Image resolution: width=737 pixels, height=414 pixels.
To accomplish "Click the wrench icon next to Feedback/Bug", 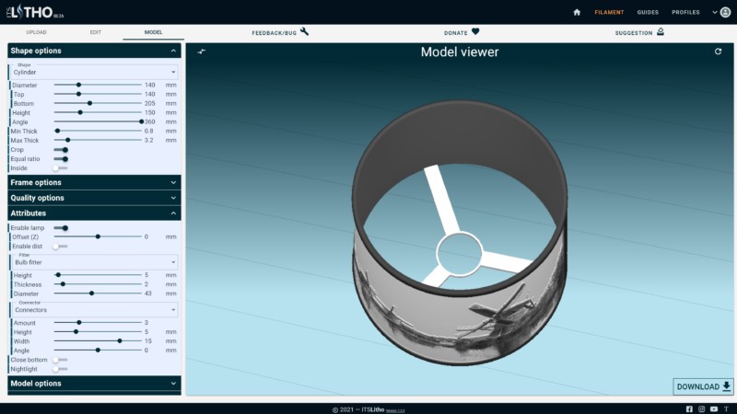I will click(305, 31).
